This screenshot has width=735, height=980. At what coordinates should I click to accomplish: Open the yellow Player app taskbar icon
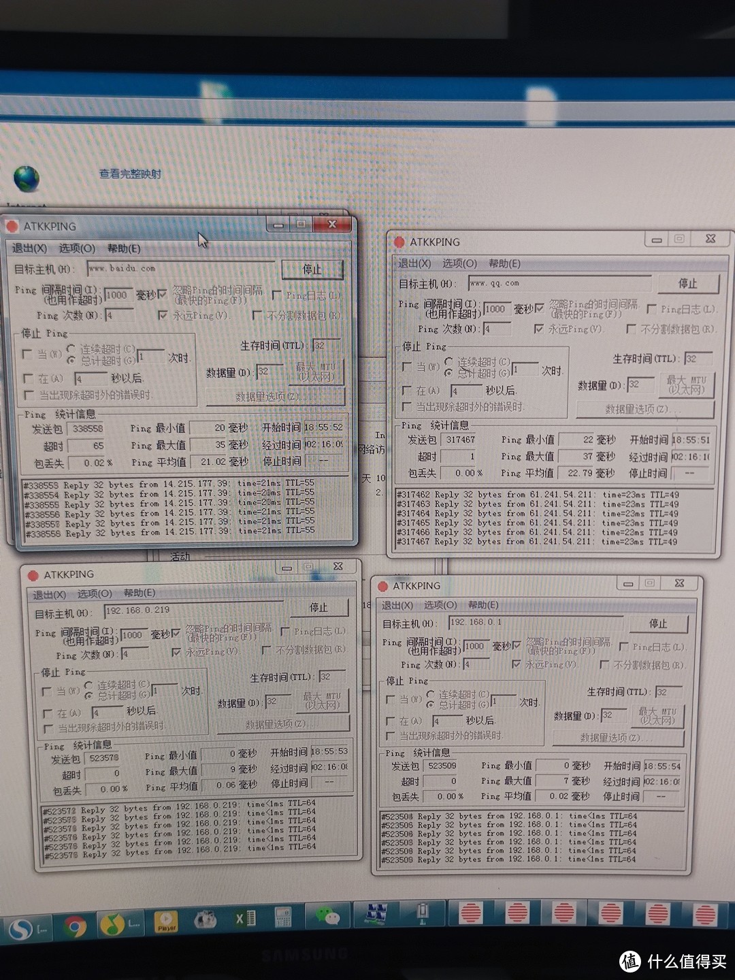(165, 922)
